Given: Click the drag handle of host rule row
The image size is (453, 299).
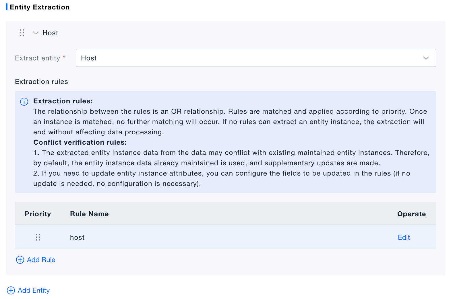Looking at the screenshot, I should tap(38, 237).
